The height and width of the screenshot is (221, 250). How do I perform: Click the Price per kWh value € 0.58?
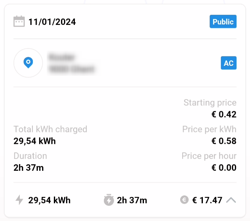(224, 141)
